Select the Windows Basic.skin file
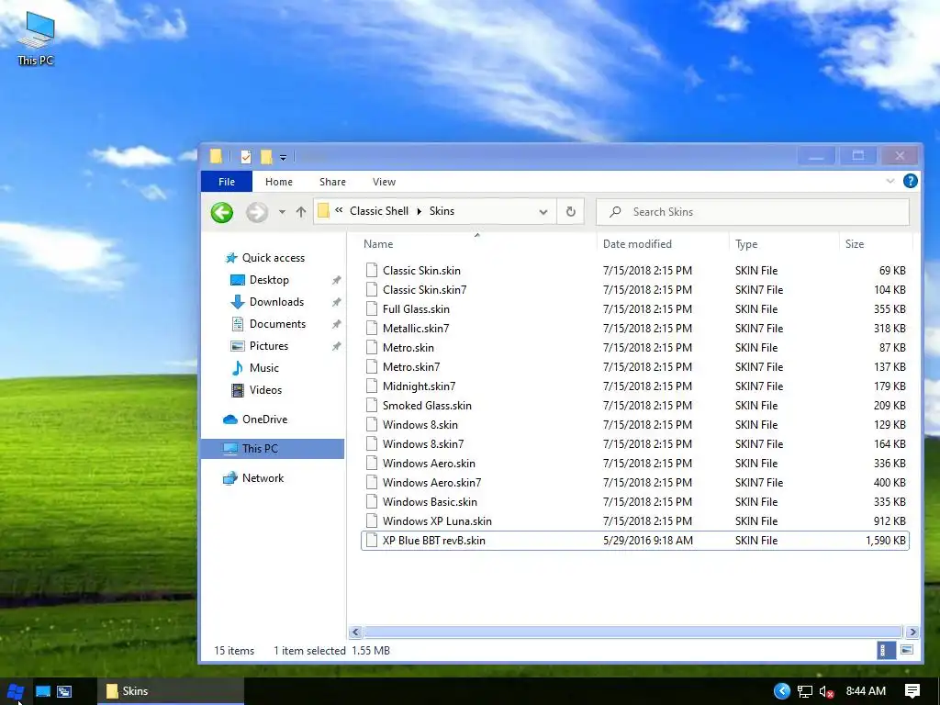Viewport: 940px width, 705px height. (x=635, y=502)
